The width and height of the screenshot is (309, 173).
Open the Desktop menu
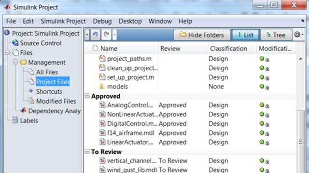[x=130, y=21]
